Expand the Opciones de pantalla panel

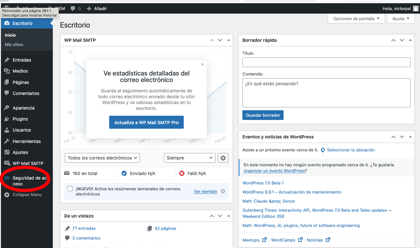pyautogui.click(x=356, y=18)
